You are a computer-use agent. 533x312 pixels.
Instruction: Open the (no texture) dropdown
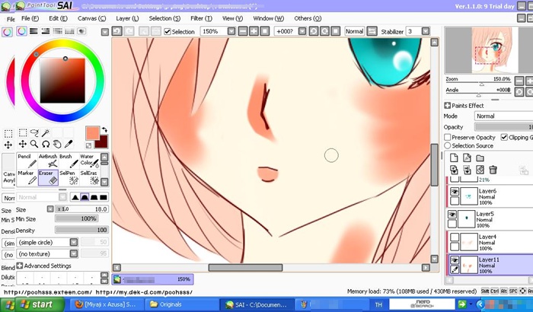[x=74, y=253]
